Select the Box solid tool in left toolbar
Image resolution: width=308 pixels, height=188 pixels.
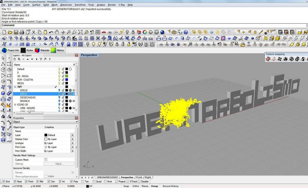(x=3, y=93)
